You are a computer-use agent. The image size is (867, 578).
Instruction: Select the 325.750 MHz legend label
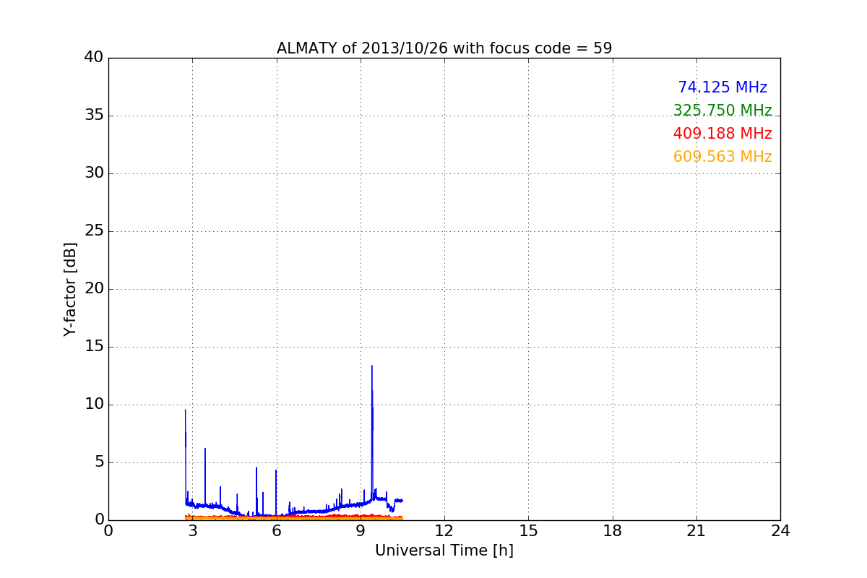(722, 111)
